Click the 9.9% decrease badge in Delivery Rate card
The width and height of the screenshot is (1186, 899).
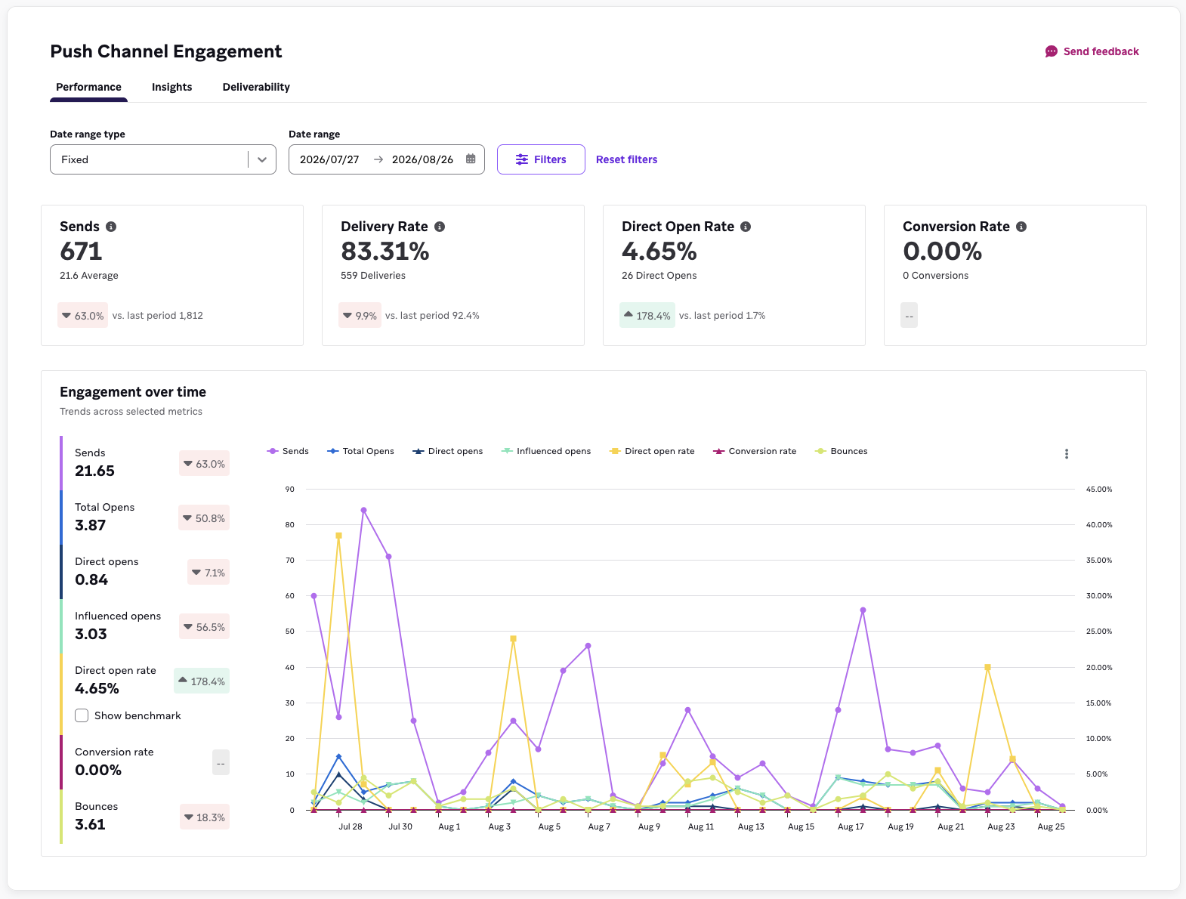click(x=360, y=316)
